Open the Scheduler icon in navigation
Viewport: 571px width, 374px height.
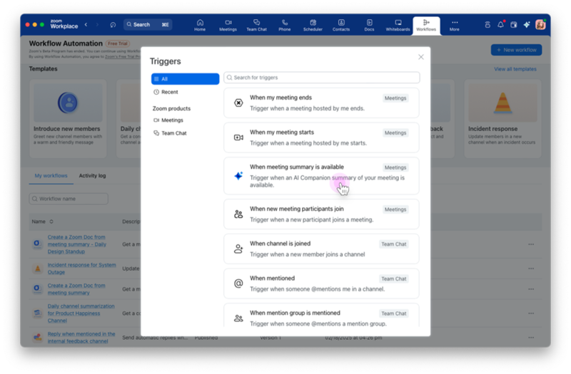(x=313, y=25)
